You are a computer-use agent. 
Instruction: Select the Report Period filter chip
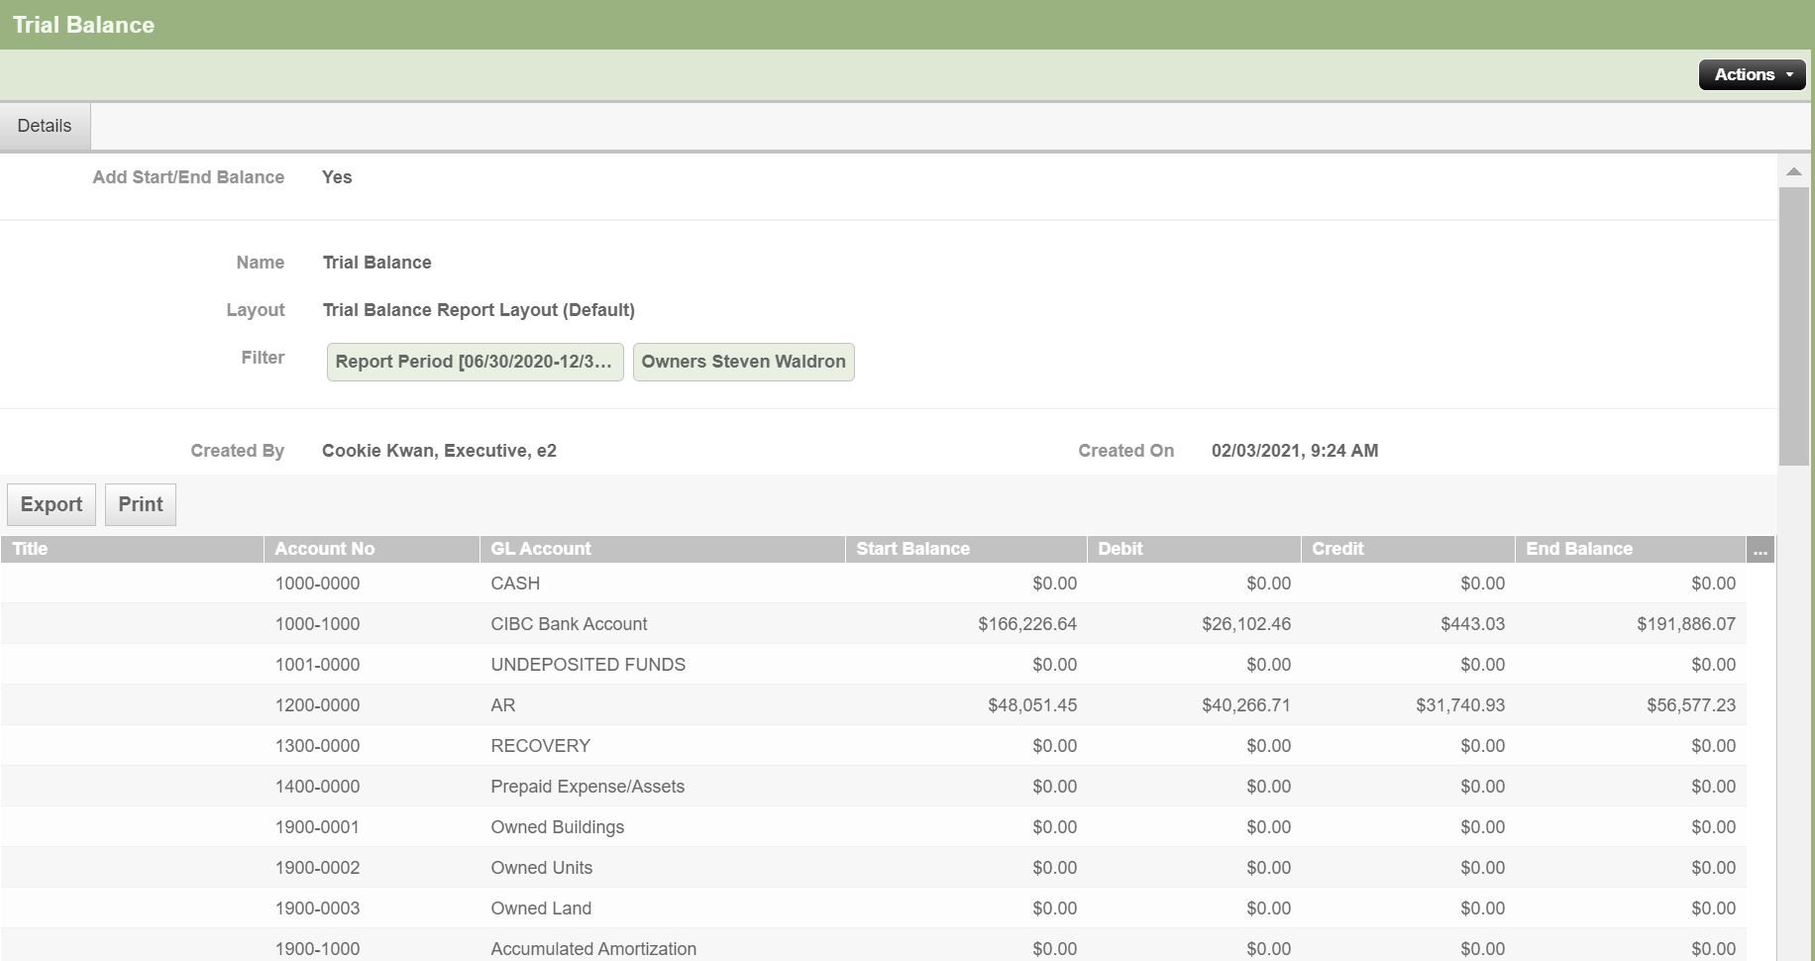pyautogui.click(x=475, y=362)
